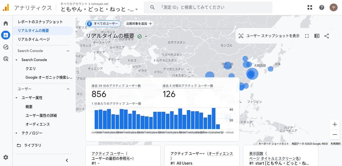Open the Advertising icon in sidebar
342x166 pixels.
(x=6, y=59)
